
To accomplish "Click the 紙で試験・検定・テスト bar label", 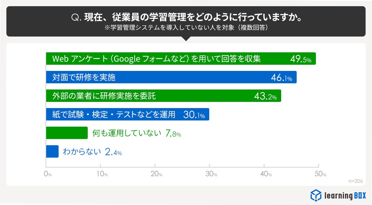I will [x=114, y=115].
